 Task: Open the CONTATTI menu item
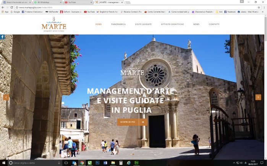pos(214,24)
